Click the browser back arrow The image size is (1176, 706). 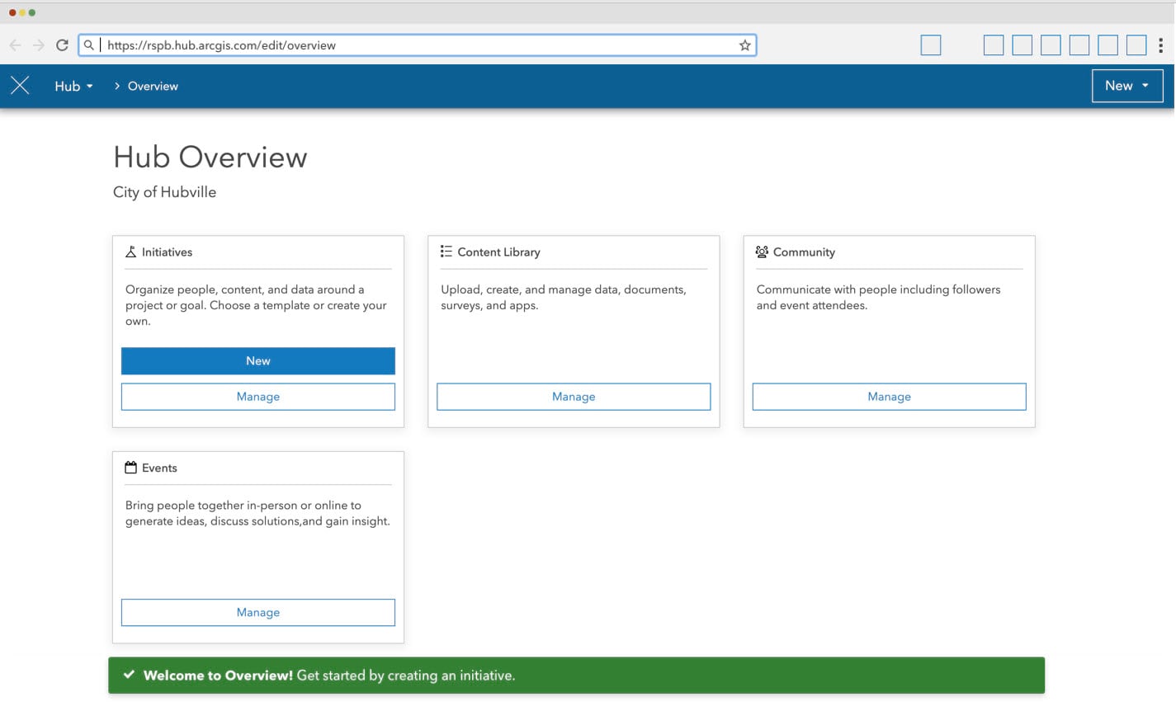coord(15,45)
